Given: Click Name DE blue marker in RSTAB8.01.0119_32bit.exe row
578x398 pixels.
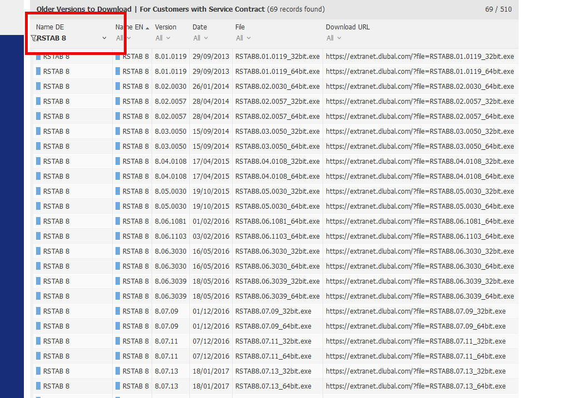Looking at the screenshot, I should click(38, 57).
